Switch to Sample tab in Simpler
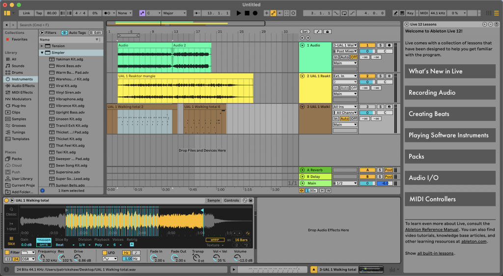 [x=213, y=200]
